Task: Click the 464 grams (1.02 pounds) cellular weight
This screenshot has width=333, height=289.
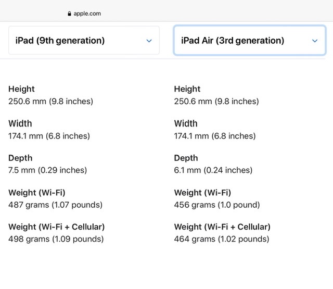Action: (x=222, y=239)
